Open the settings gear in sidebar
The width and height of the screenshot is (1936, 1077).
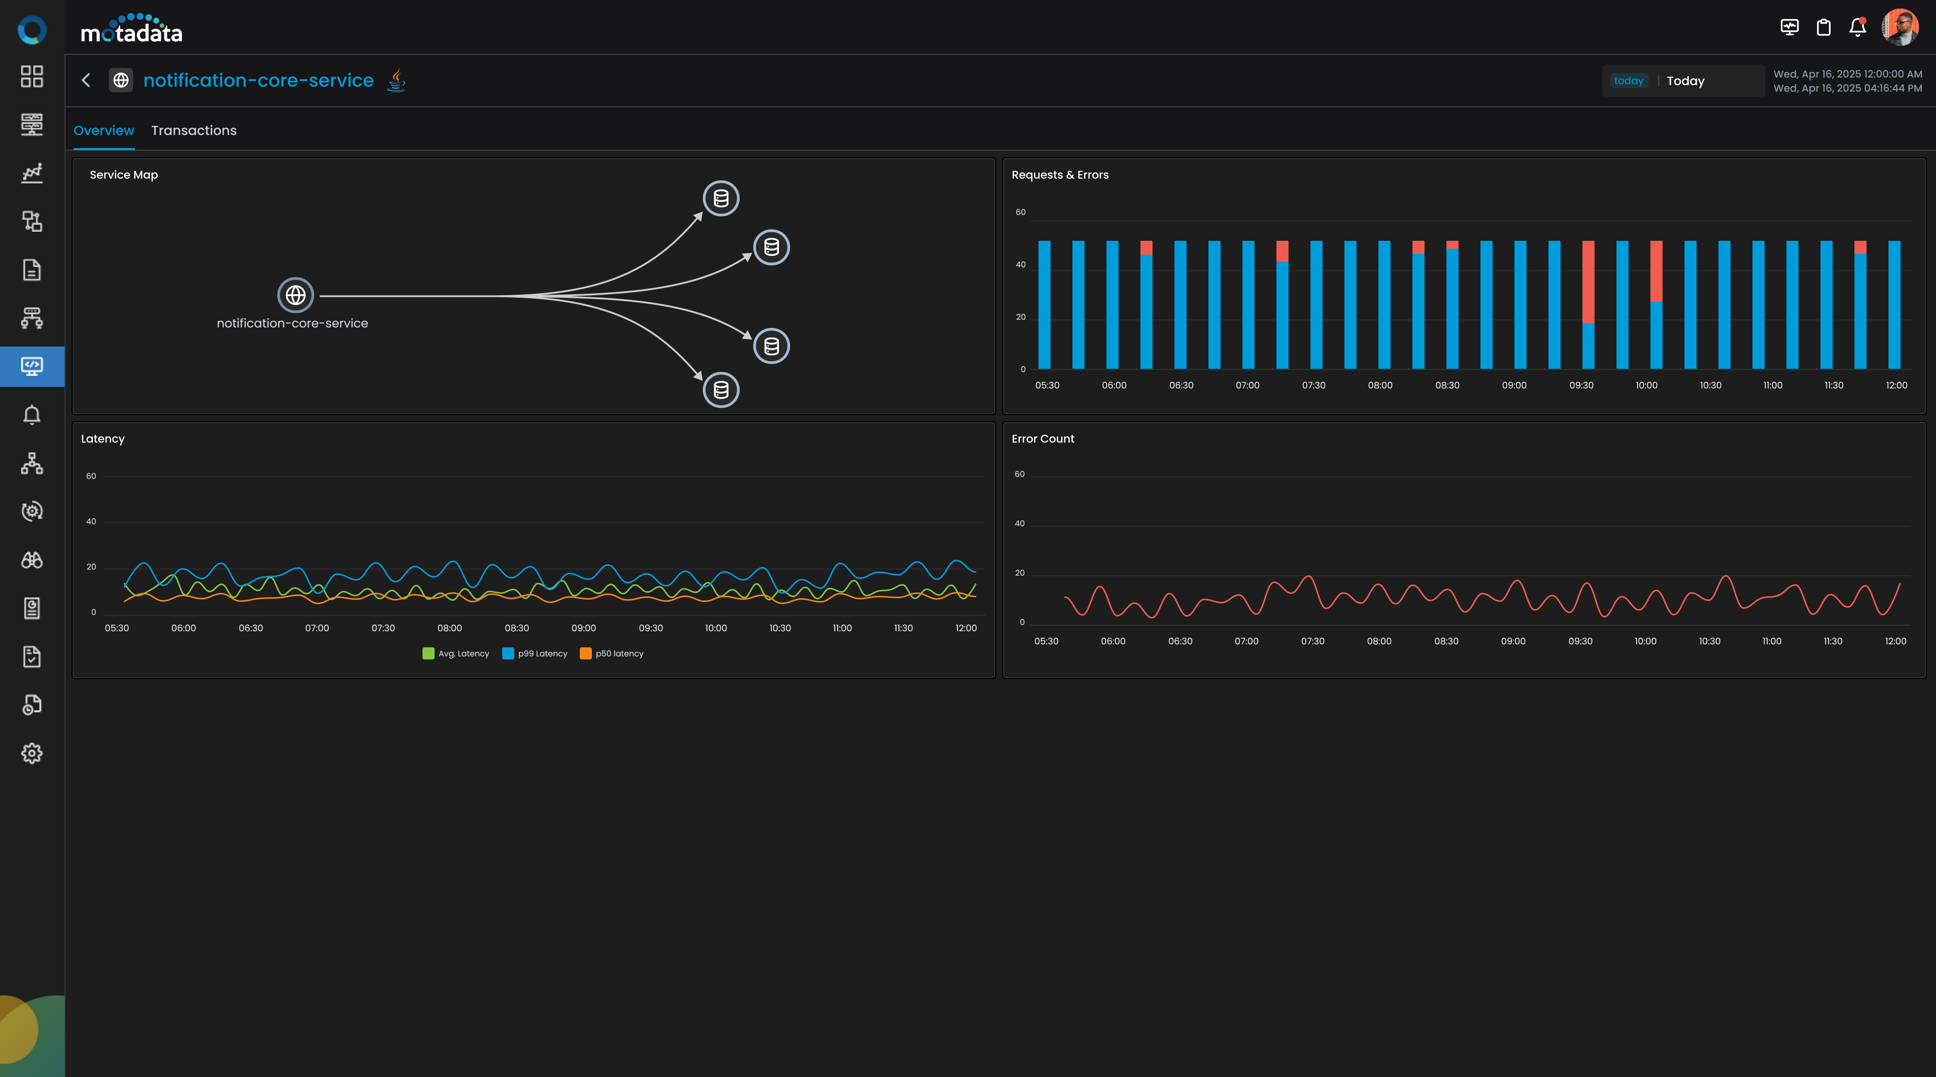[32, 753]
